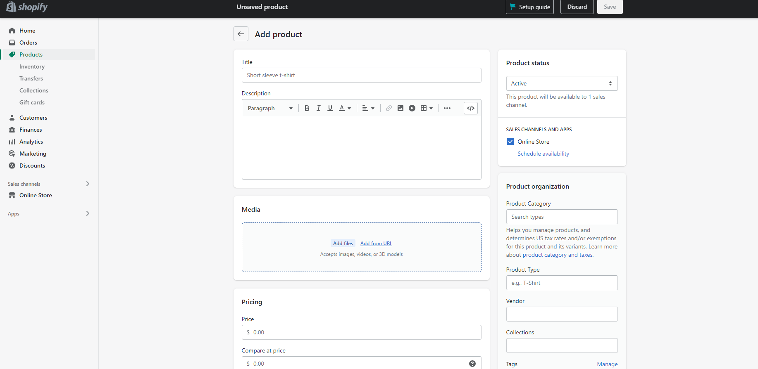This screenshot has height=369, width=758.
Task: Click the Bold formatting icon
Action: coord(307,108)
